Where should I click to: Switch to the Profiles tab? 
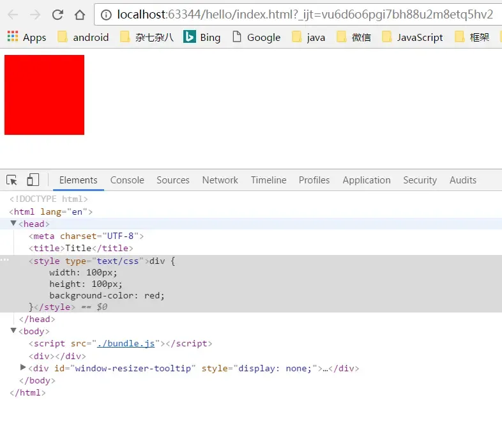tap(314, 180)
